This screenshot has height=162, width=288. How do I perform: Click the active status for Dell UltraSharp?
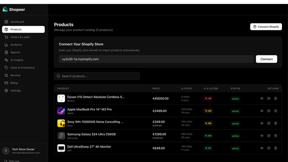(235, 148)
